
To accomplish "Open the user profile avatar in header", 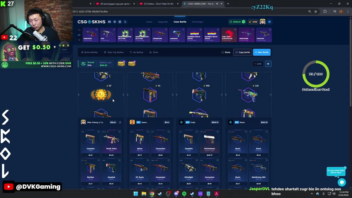I will 262,22.
